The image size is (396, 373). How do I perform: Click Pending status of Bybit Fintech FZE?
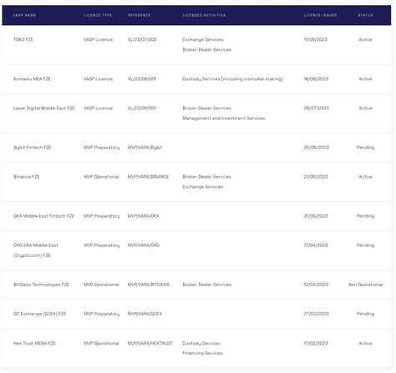[365, 148]
